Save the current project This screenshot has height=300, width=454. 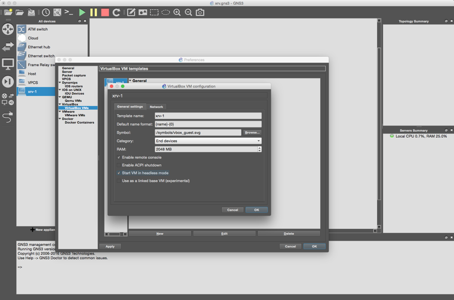pos(31,12)
